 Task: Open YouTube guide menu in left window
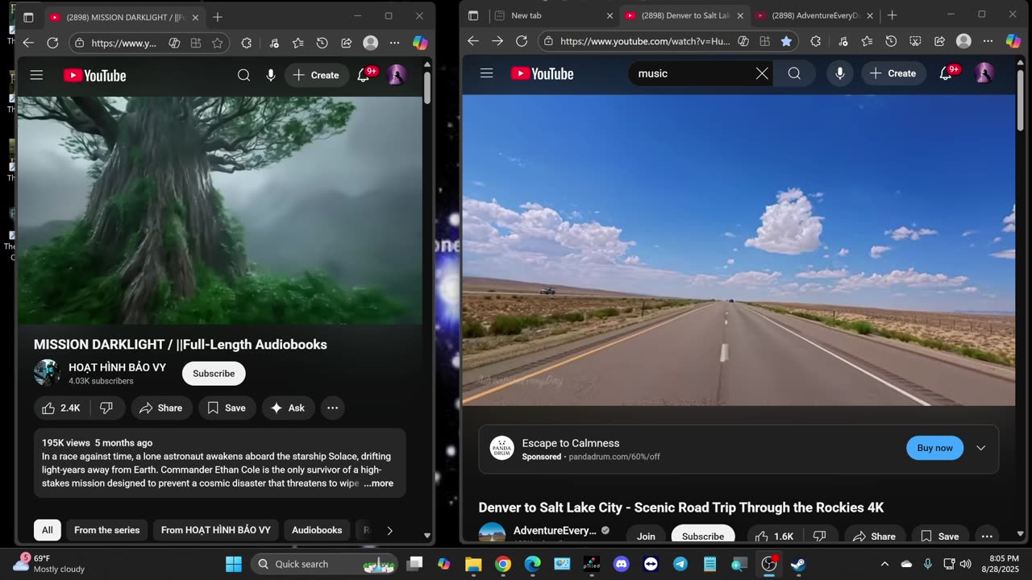click(36, 75)
